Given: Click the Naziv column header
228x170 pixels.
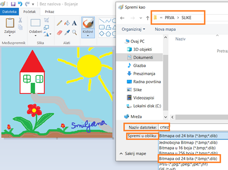Looking at the screenshot, I should (x=181, y=39).
